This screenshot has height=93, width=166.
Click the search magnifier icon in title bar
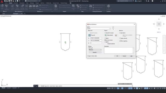point(134,1)
